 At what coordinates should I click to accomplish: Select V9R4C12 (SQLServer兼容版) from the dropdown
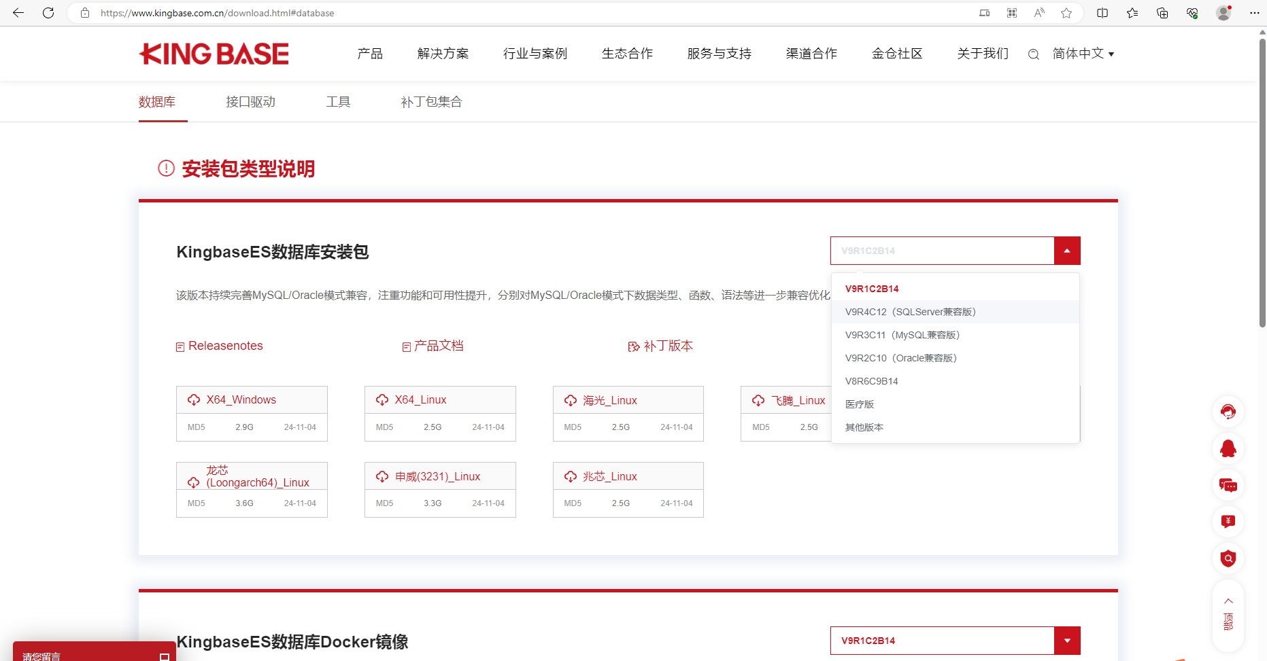click(x=911, y=311)
